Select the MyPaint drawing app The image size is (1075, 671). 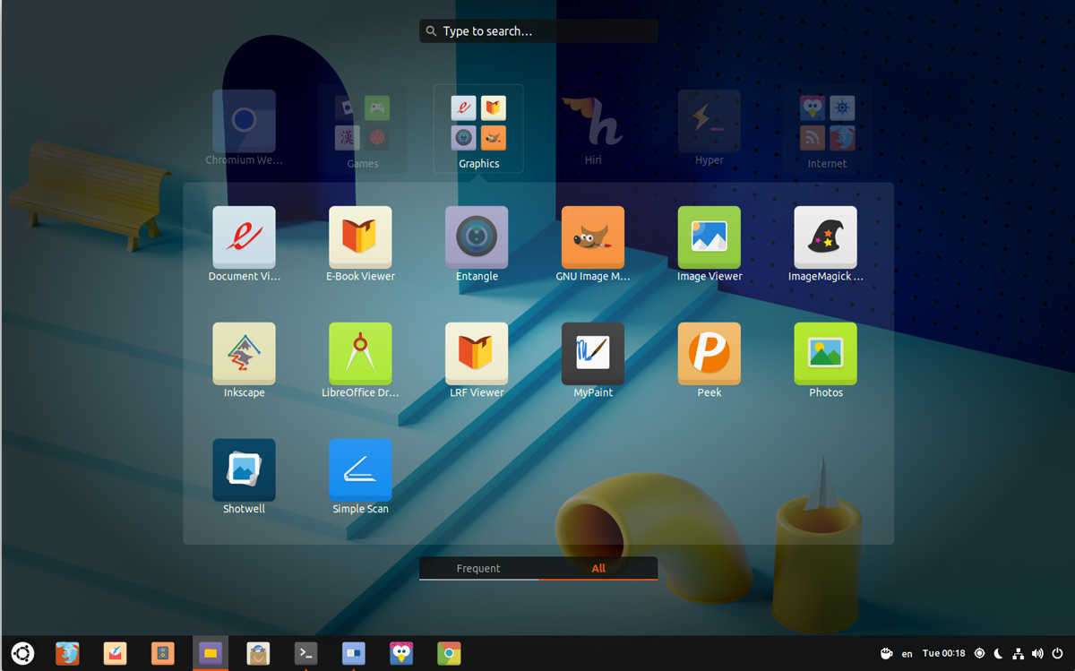pyautogui.click(x=593, y=353)
